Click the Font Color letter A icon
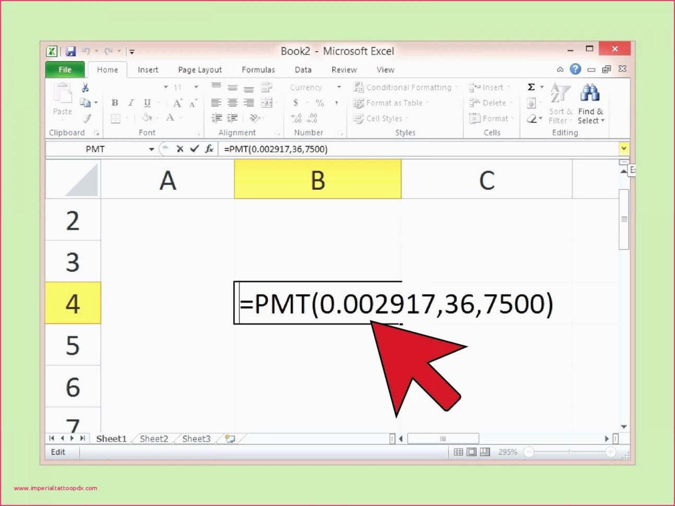Image resolution: width=675 pixels, height=506 pixels. [x=170, y=118]
